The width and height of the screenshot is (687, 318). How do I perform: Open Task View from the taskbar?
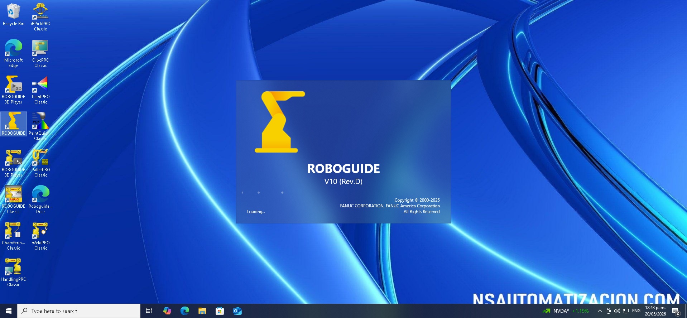coord(149,311)
